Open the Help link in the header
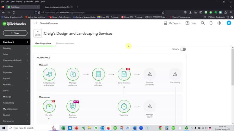Image resolution: width=234 pixels, height=131 pixels. [191, 23]
